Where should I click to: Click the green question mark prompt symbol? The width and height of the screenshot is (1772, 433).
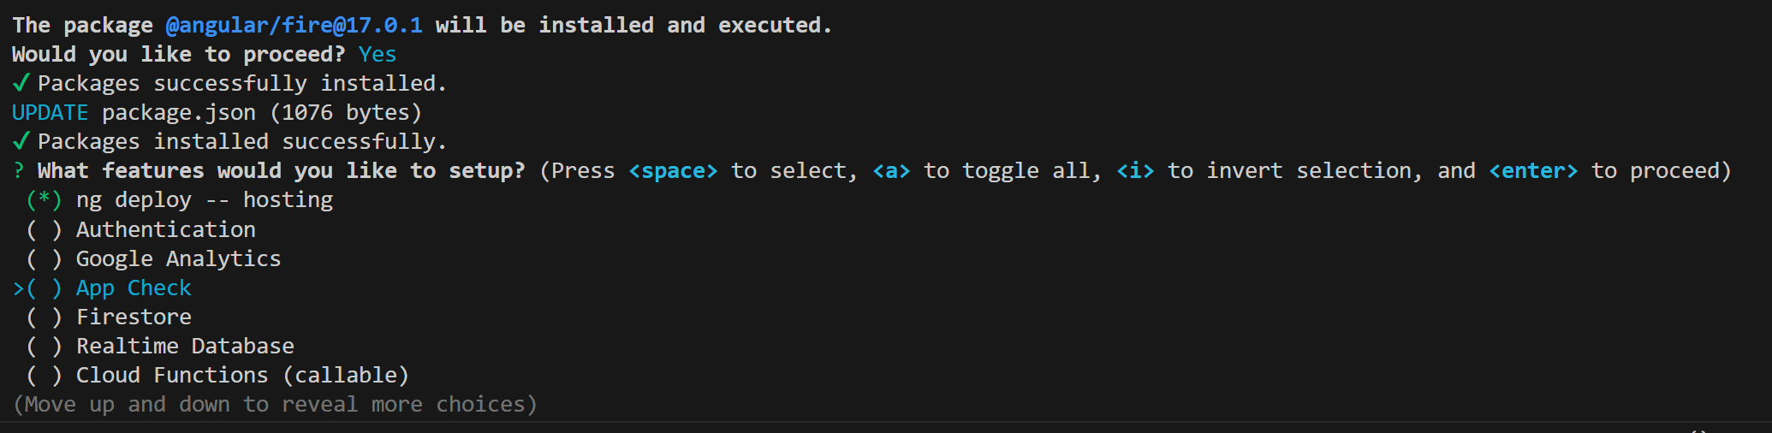tap(19, 170)
